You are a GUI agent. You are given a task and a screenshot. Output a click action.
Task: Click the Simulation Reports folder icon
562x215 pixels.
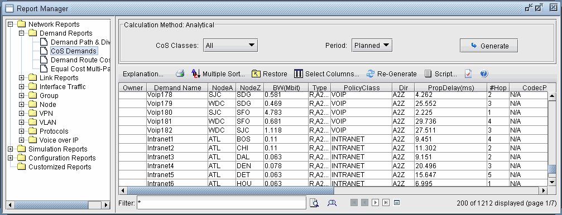22,149
